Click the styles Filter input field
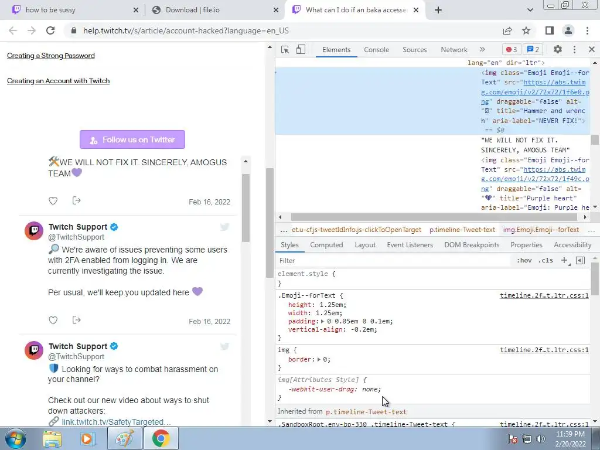600x450 pixels. click(394, 261)
